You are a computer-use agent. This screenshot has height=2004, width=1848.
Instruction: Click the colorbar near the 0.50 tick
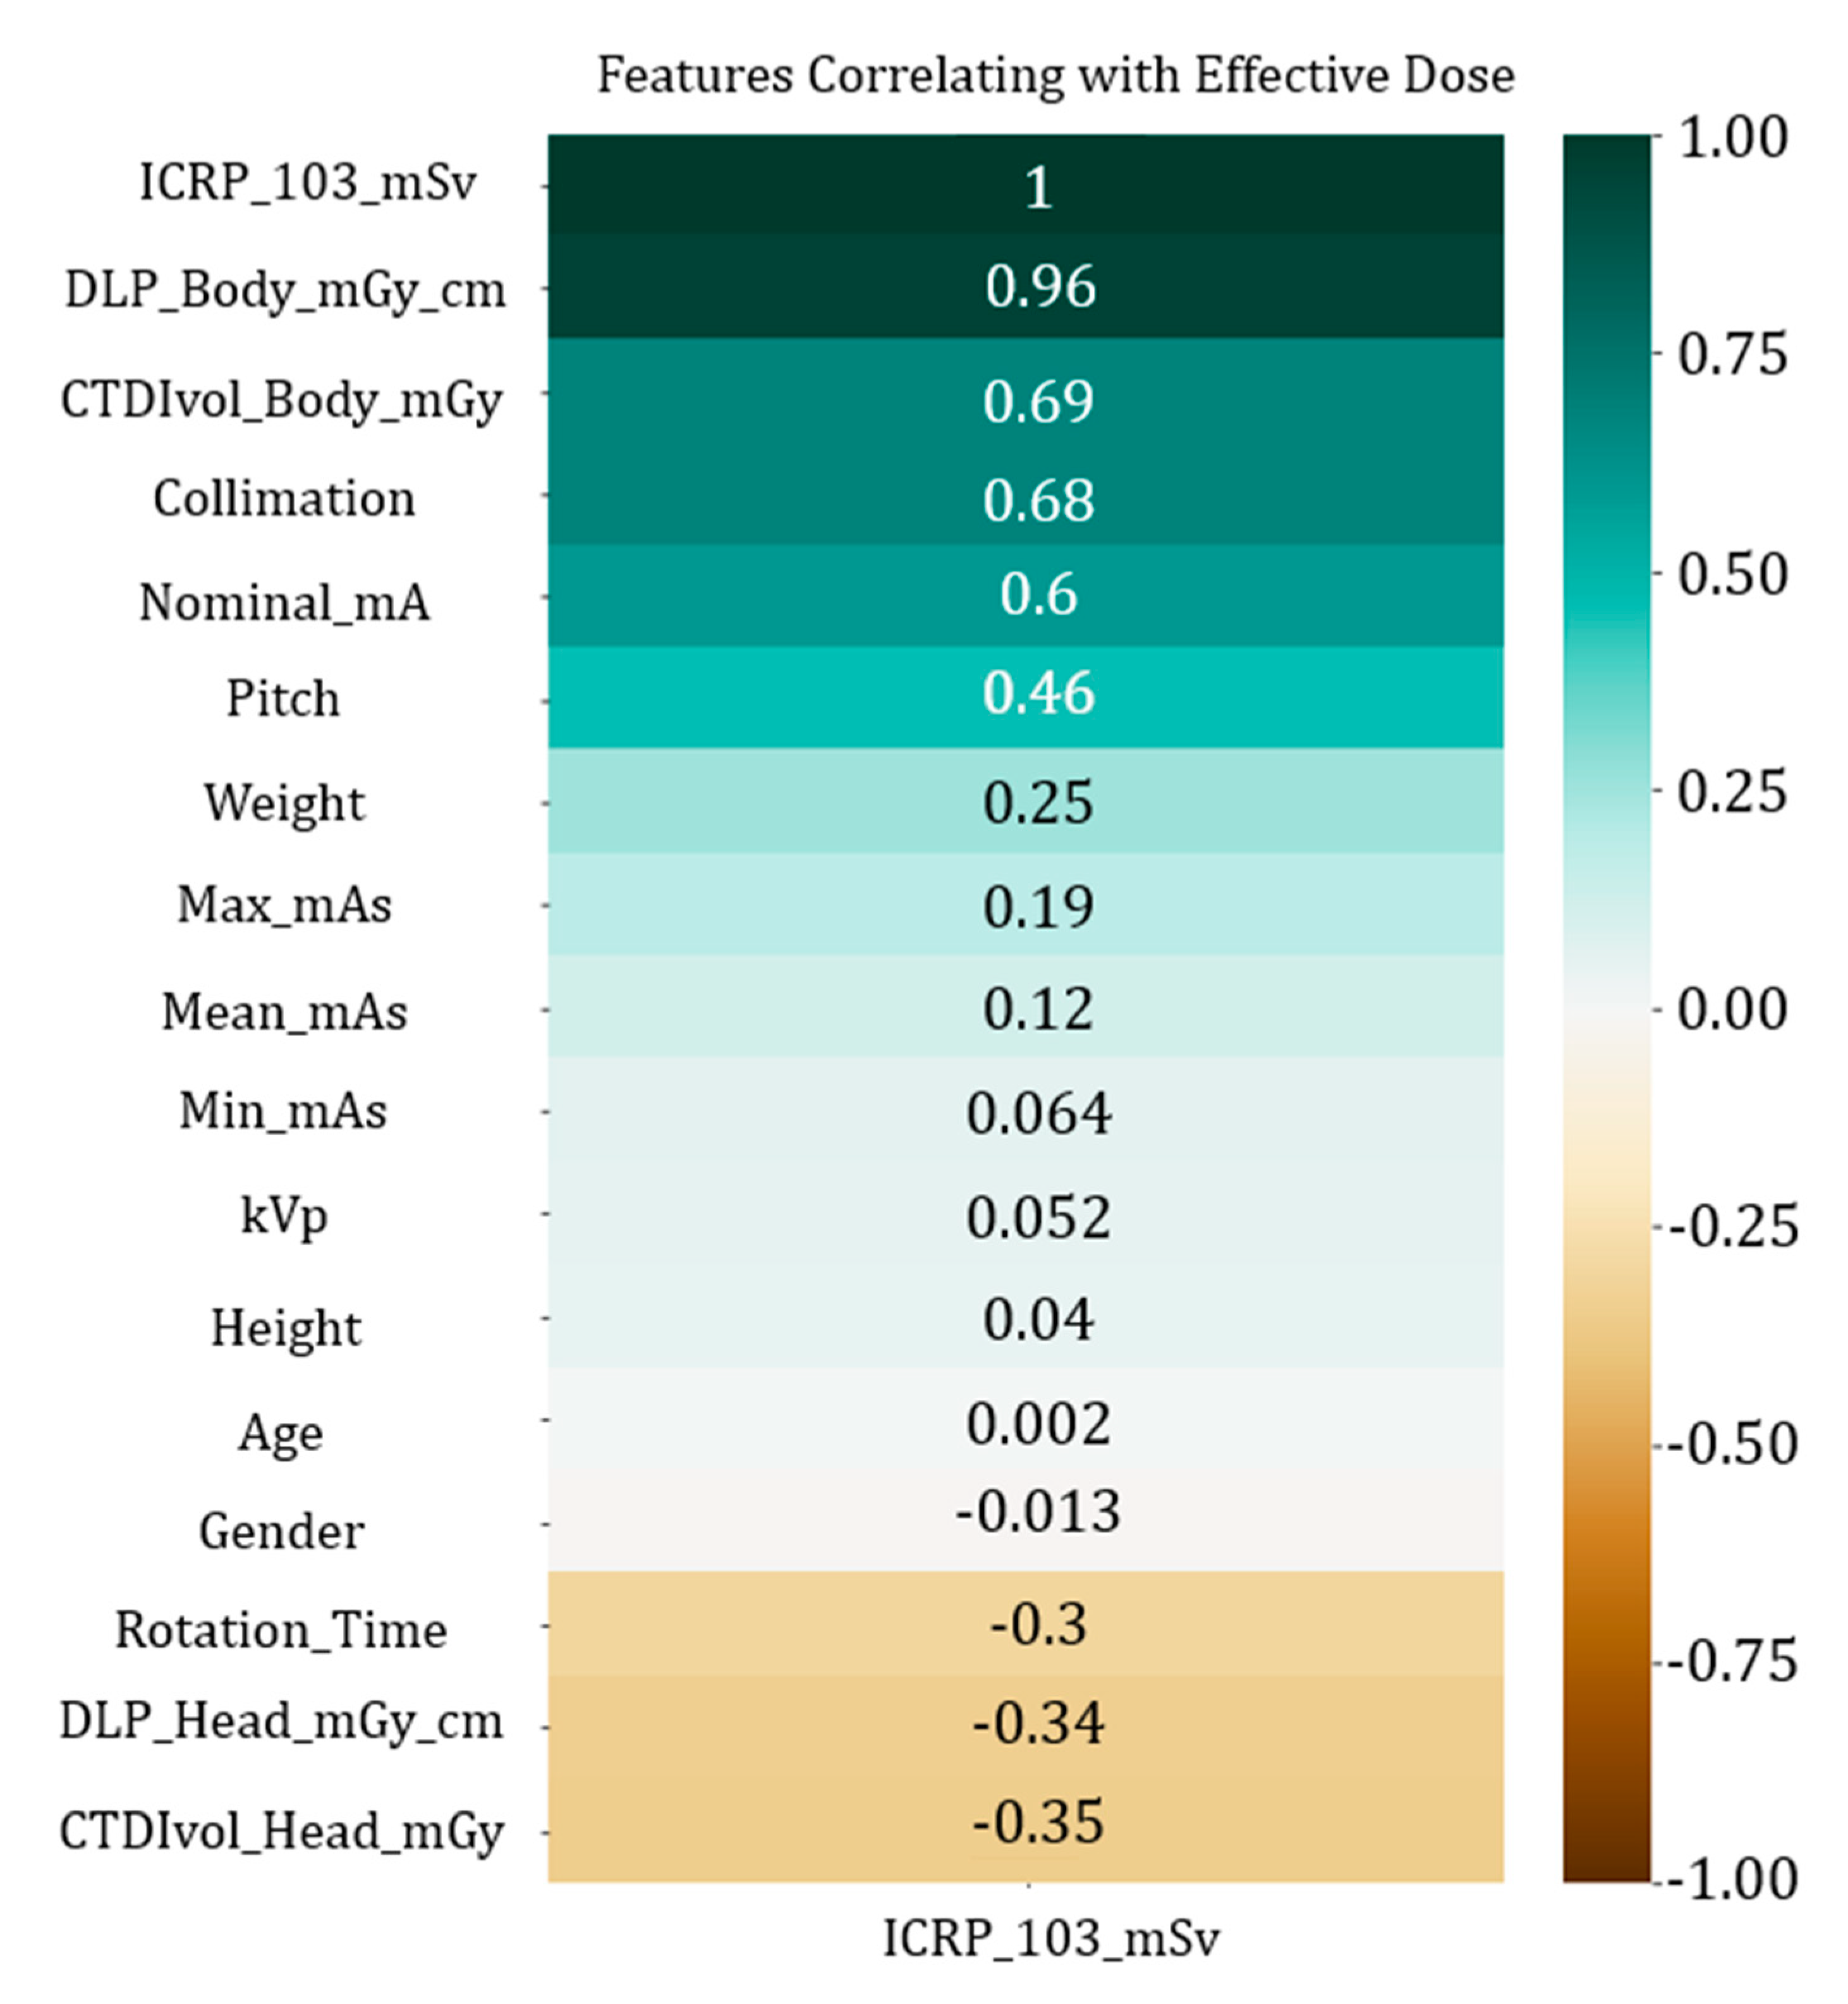coord(1607,573)
